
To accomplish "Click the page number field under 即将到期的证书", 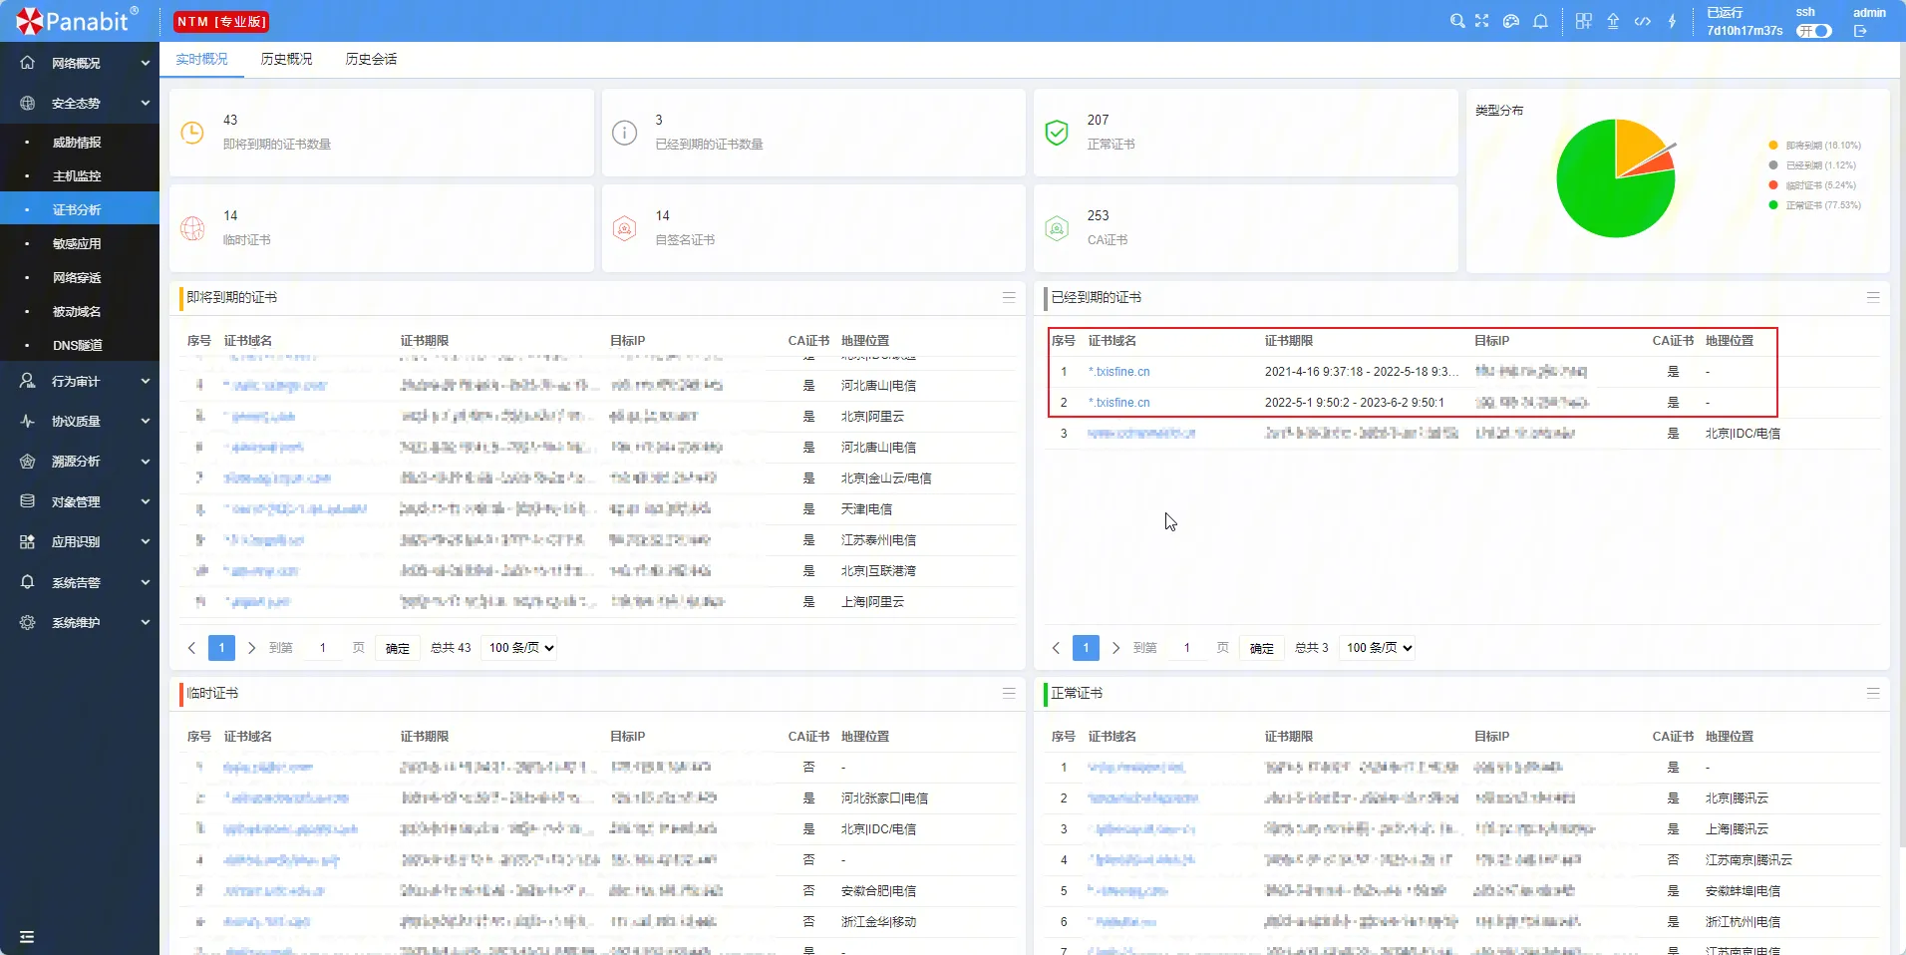I will (x=323, y=648).
